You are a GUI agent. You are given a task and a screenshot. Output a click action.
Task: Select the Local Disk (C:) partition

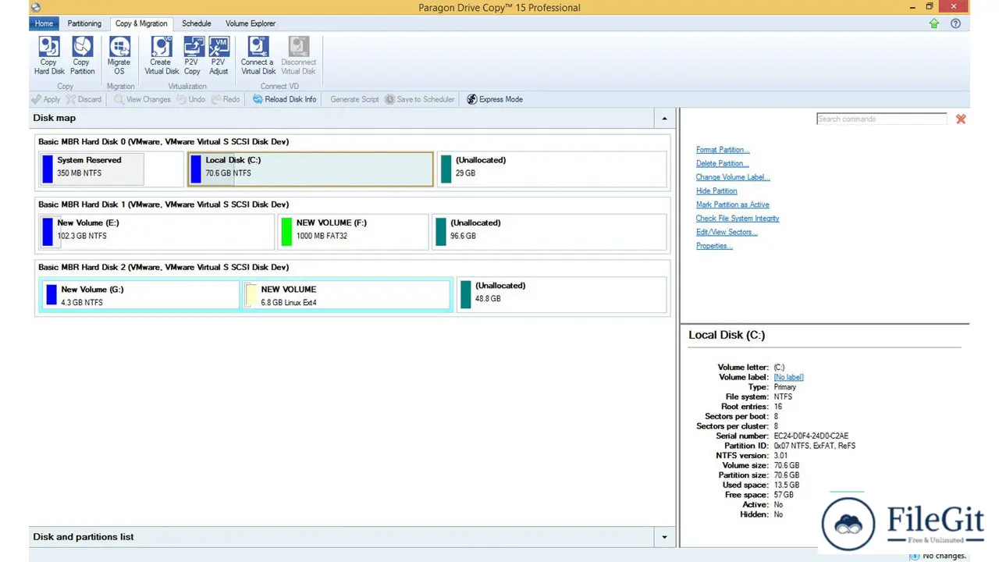click(311, 169)
